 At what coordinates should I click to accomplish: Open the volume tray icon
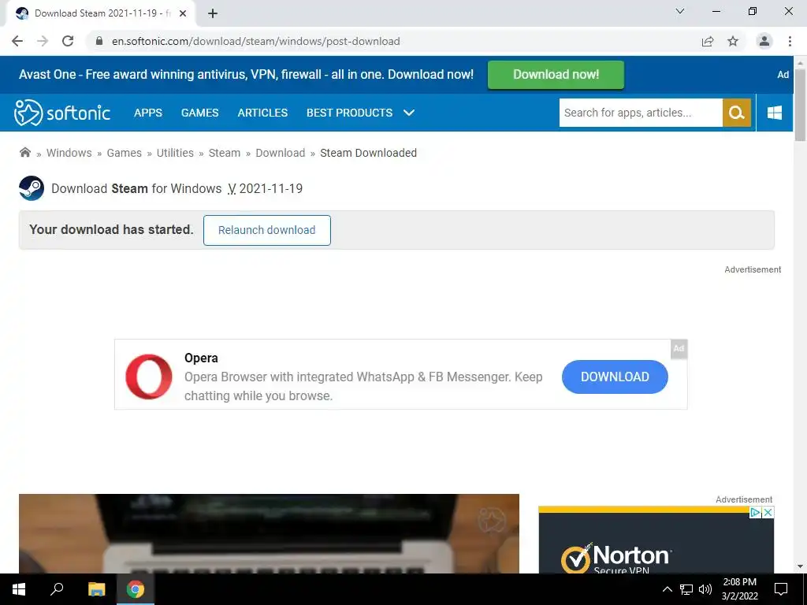[x=705, y=589]
